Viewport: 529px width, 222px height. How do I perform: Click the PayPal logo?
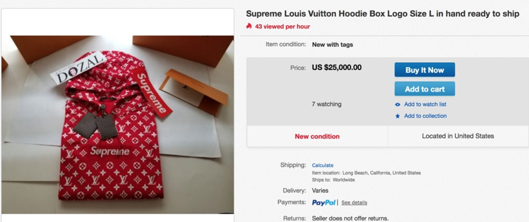tap(324, 203)
